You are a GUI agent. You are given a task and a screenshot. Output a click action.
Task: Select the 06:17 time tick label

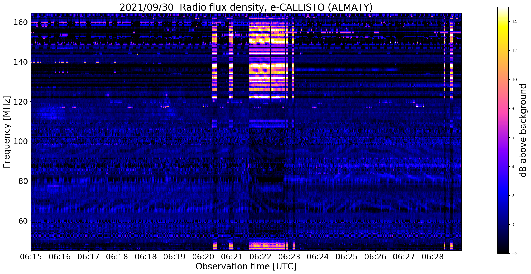click(x=88, y=257)
